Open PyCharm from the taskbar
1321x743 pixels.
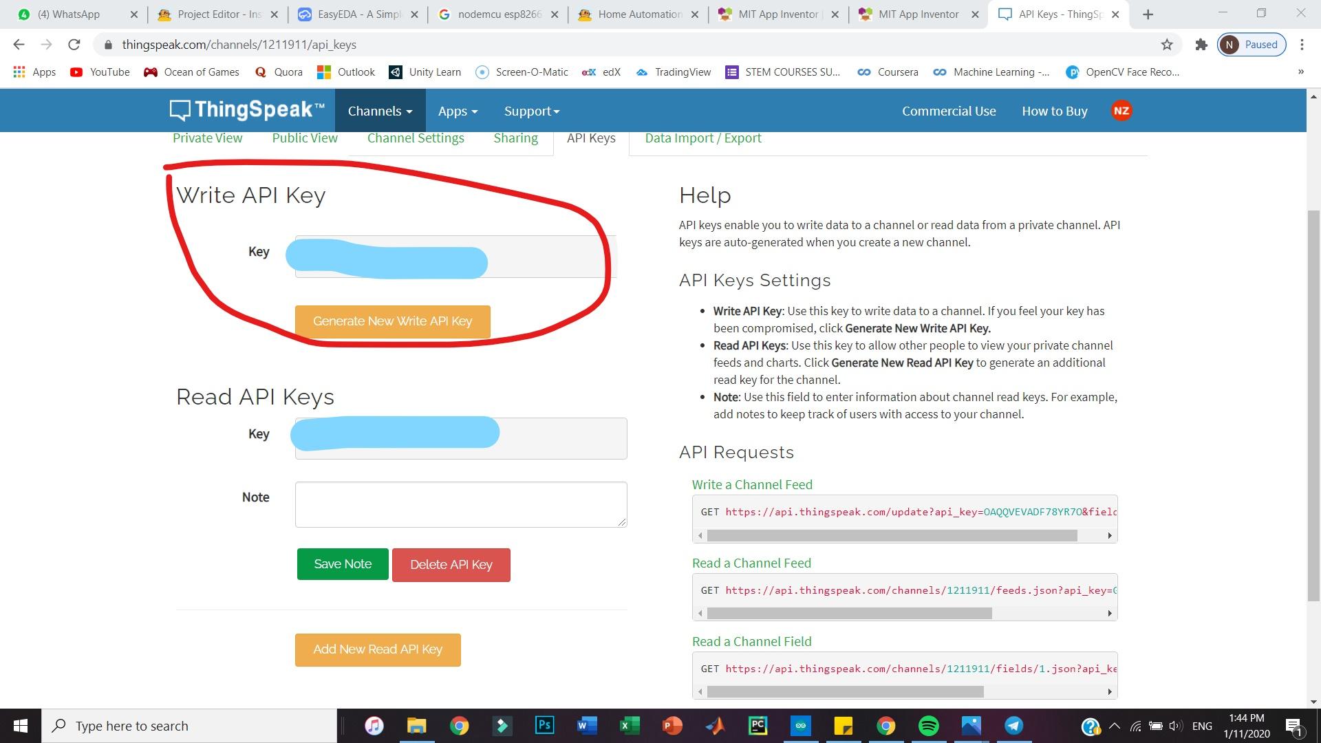coord(758,726)
